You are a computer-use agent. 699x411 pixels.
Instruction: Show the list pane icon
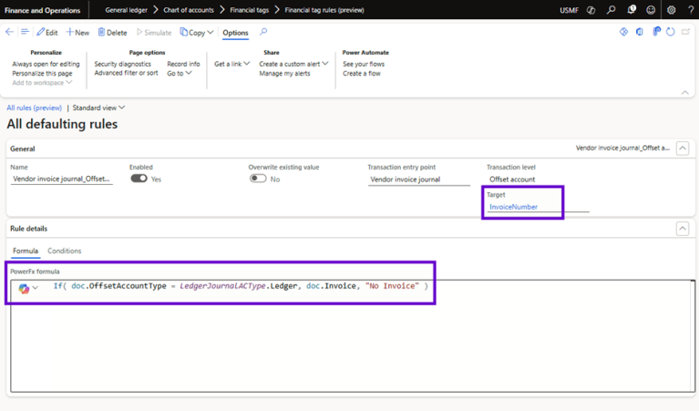(x=25, y=32)
